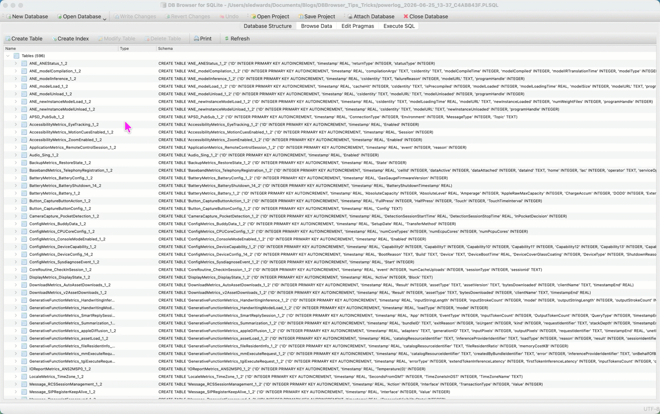Viewport: 660px width, 414px height.
Task: Click the Name column header
Action: [61, 49]
